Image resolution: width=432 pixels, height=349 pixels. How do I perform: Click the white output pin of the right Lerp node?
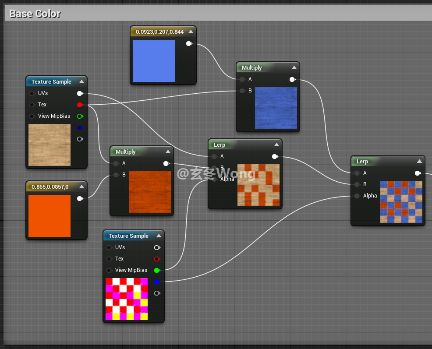tap(418, 173)
